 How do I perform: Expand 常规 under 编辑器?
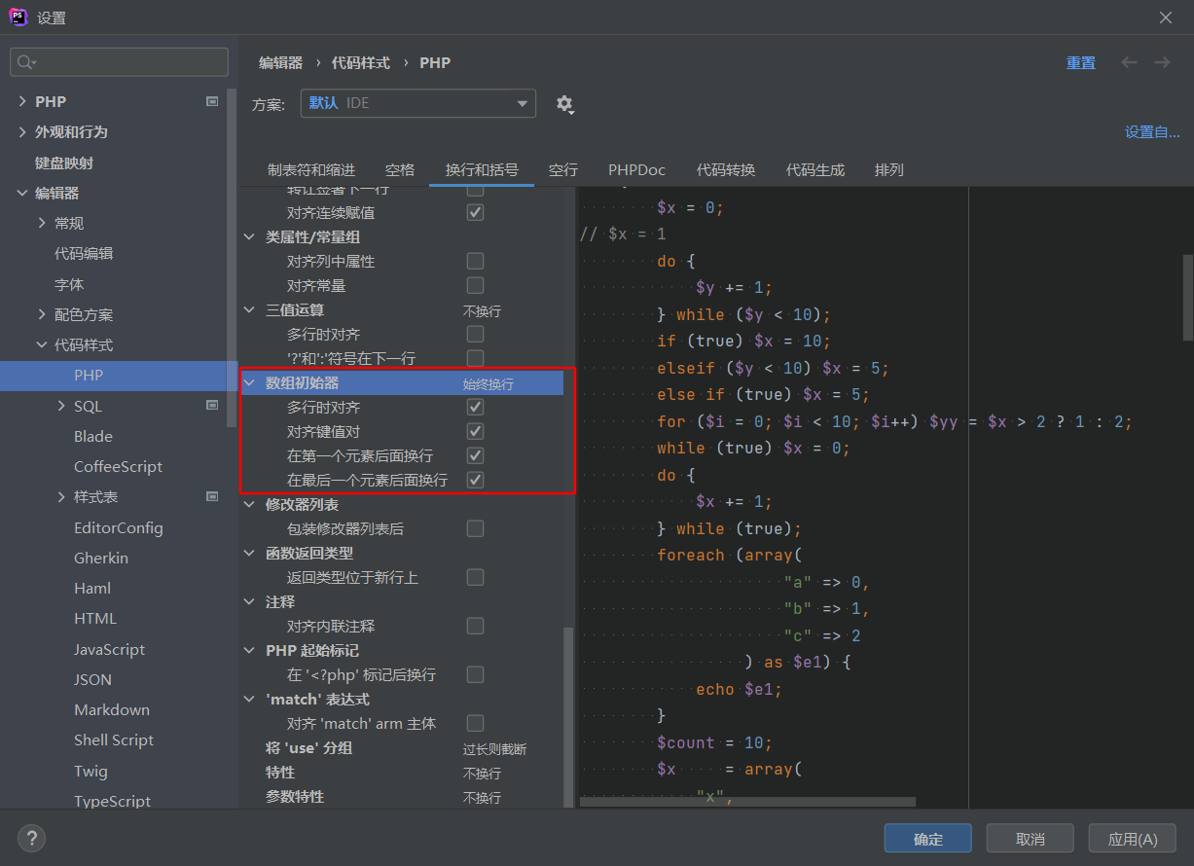[x=42, y=223]
